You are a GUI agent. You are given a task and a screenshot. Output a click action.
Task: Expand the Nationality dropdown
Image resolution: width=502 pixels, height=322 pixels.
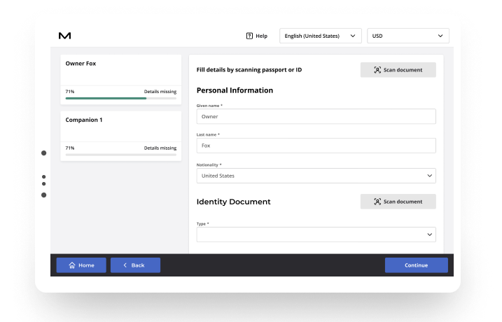tap(316, 176)
